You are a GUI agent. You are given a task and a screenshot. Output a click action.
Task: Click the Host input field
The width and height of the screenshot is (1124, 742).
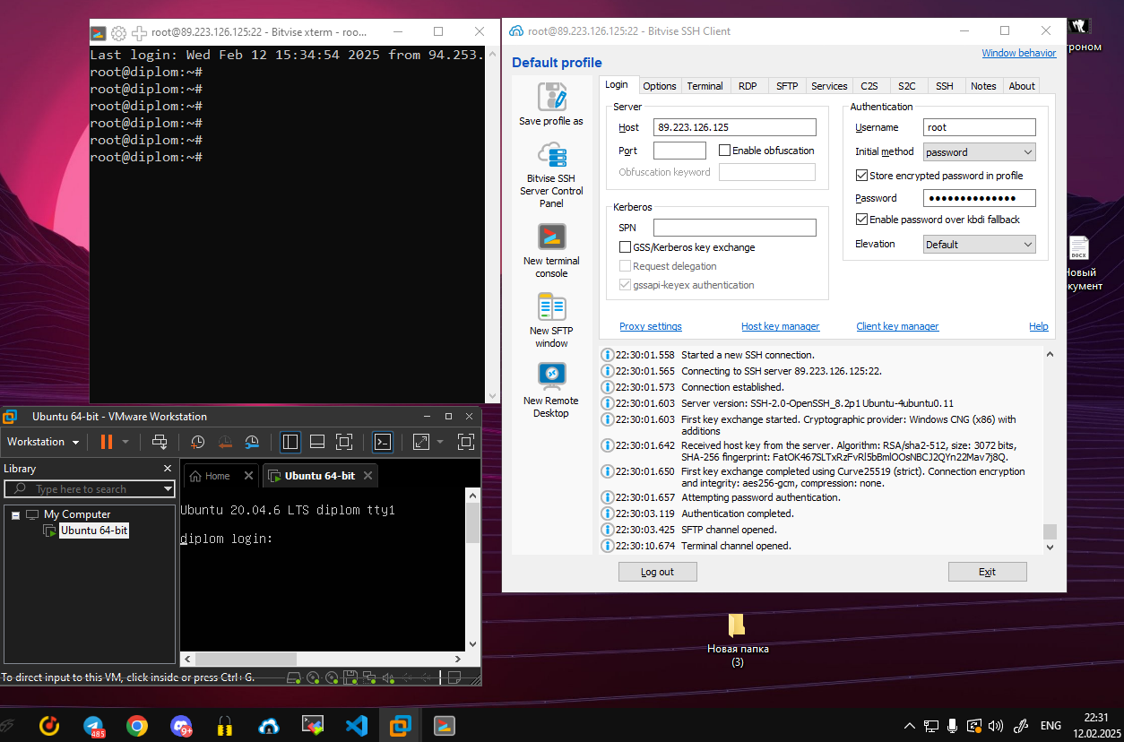coord(735,127)
